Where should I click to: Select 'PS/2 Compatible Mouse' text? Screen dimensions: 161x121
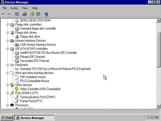(x=35, y=81)
